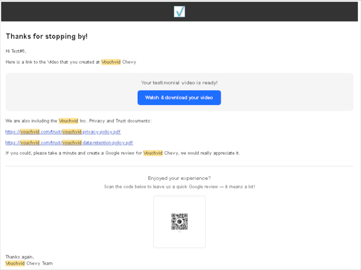Click 'Your testimonial video is ready!' text
Screen dimensions: 361x270
[x=179, y=83]
